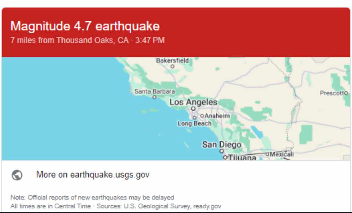The image size is (352, 213).
Task: Open the More on earthquake.usgs.gov link
Action: [x=93, y=175]
